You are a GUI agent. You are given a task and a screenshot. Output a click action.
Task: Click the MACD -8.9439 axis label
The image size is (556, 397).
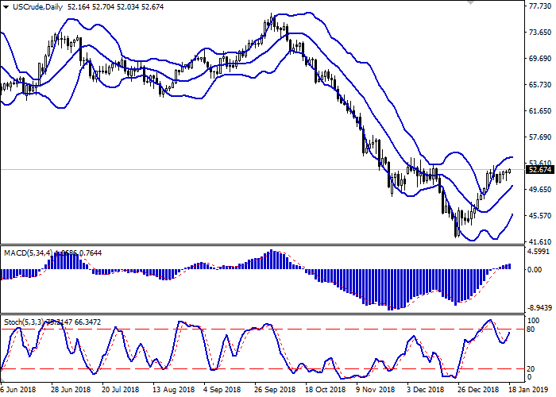[538, 308]
